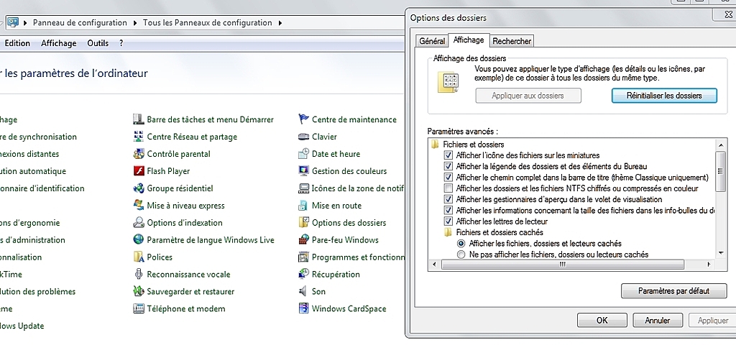The image size is (736, 348).
Task: Select Ne pas afficher les fichiers cachés option
Action: (461, 255)
